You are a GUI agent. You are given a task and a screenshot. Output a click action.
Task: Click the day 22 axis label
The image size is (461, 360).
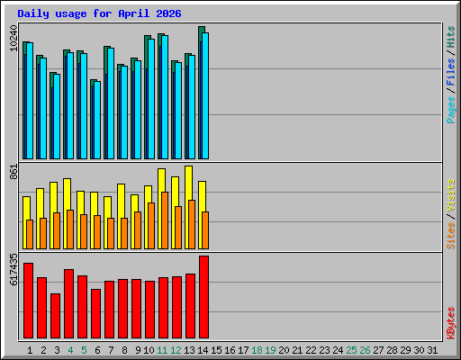point(311,350)
